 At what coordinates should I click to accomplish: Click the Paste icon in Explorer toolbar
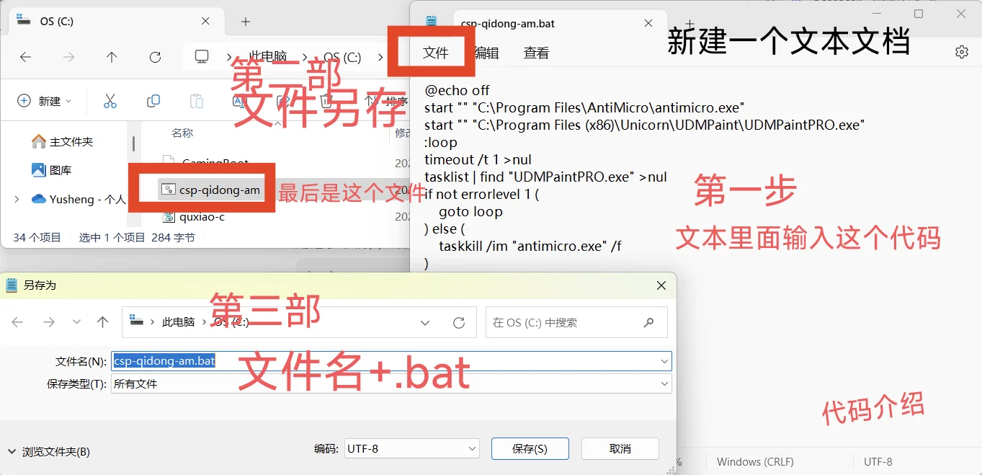[196, 100]
